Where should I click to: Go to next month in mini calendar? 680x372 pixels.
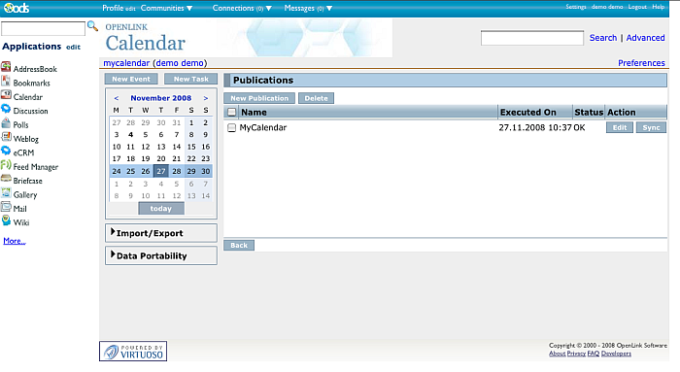point(206,98)
